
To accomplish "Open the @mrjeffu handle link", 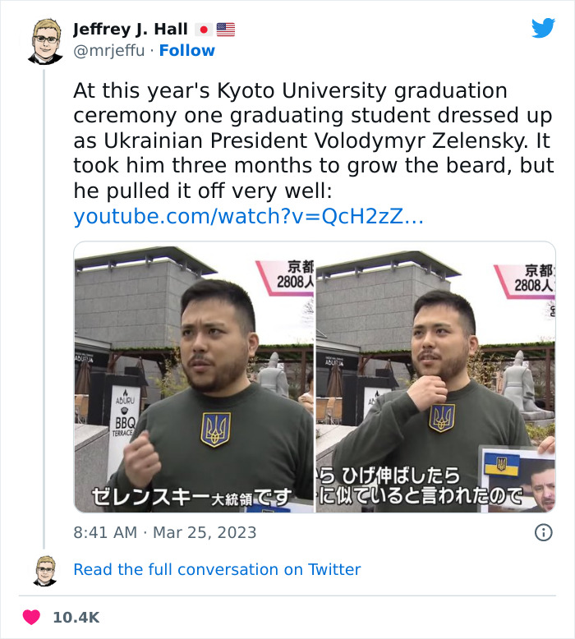I will tap(110, 50).
